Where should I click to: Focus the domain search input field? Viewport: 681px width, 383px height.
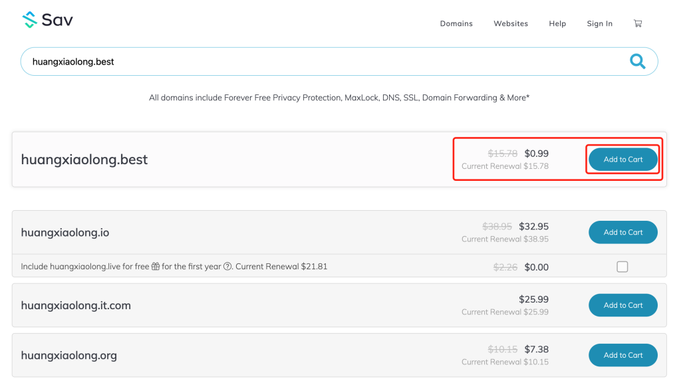(x=319, y=62)
